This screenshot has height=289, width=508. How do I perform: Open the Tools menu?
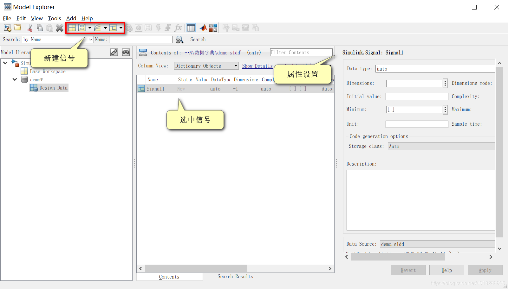54,18
